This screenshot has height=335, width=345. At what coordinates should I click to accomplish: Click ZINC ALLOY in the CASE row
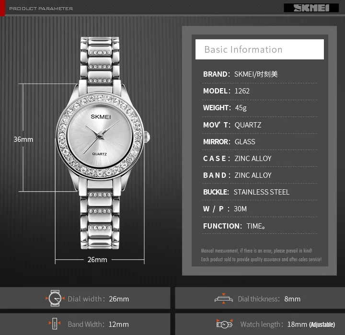click(253, 159)
